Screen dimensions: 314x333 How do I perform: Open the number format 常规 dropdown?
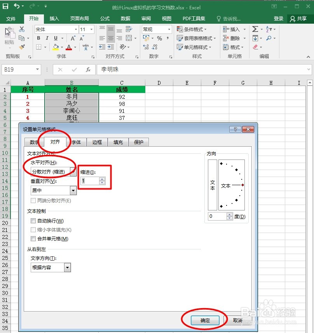click(x=169, y=29)
